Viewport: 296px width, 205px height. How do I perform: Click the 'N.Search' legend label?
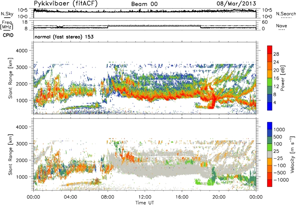(286, 14)
